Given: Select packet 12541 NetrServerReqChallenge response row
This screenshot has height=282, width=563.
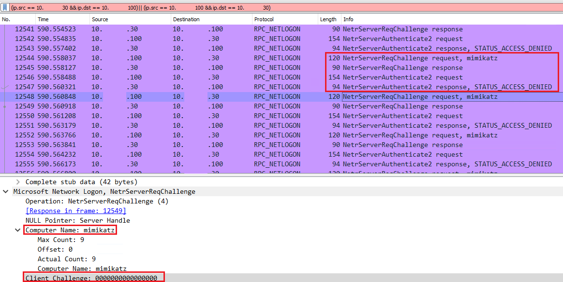Looking at the screenshot, I should point(281,29).
